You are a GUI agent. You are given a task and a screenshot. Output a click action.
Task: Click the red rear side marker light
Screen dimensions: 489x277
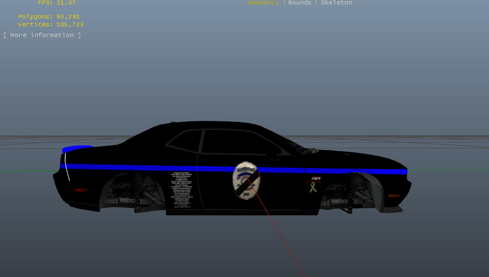point(80,190)
